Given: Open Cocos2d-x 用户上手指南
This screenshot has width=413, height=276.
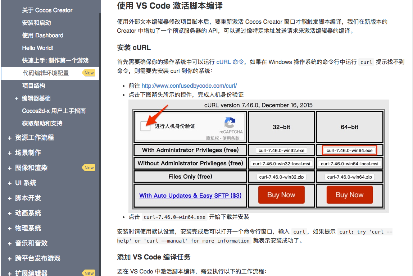Looking at the screenshot, I should (54, 111).
